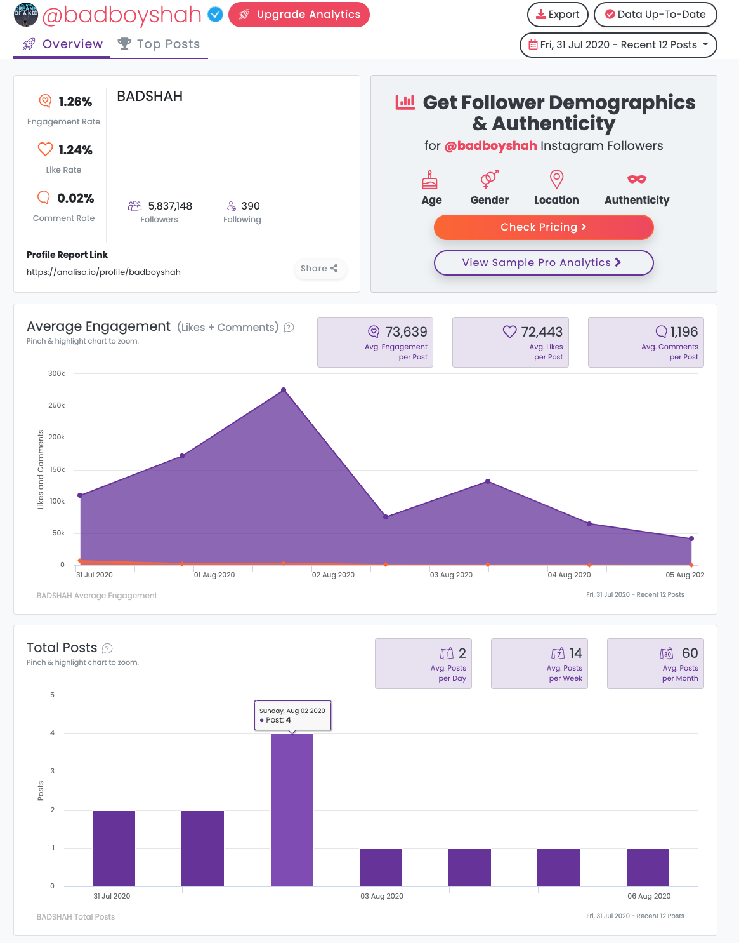Click the Average Engagement help icon
The width and height of the screenshot is (739, 943).
pos(289,328)
